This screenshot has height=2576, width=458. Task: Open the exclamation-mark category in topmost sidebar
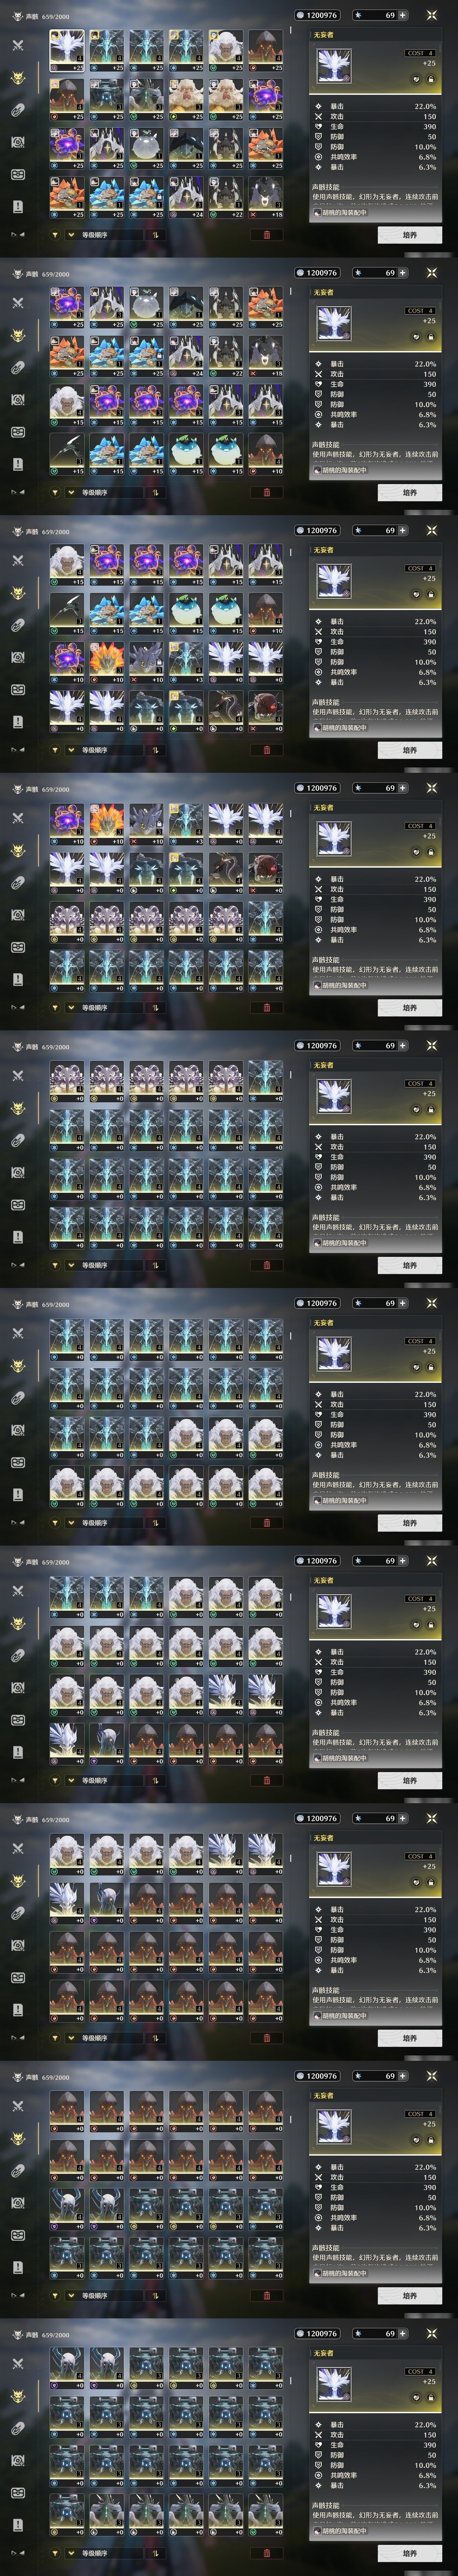point(17,206)
